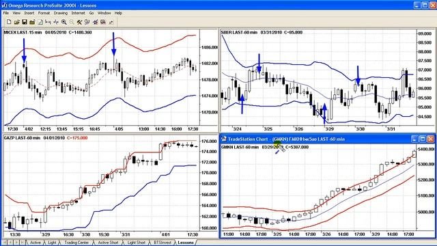The height and width of the screenshot is (246, 437).
Task: Open the Drawing menu
Action: coord(61,13)
